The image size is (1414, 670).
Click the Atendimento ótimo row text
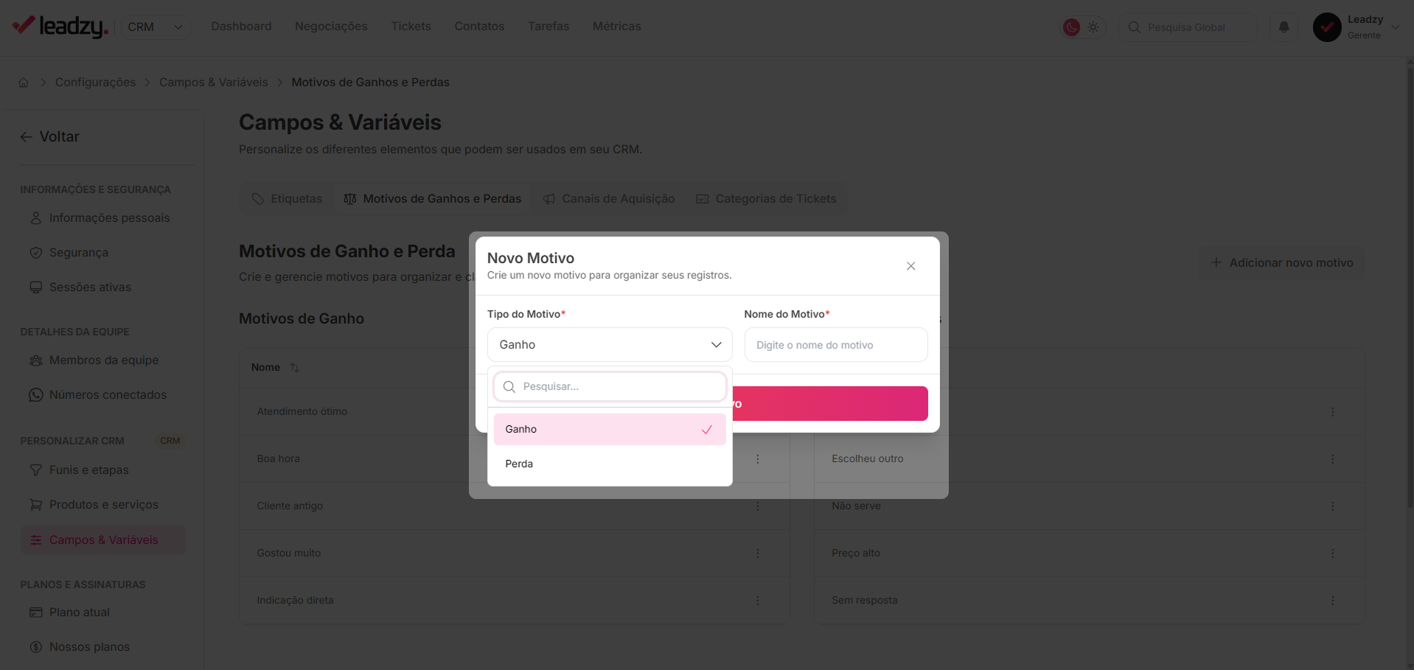click(302, 412)
